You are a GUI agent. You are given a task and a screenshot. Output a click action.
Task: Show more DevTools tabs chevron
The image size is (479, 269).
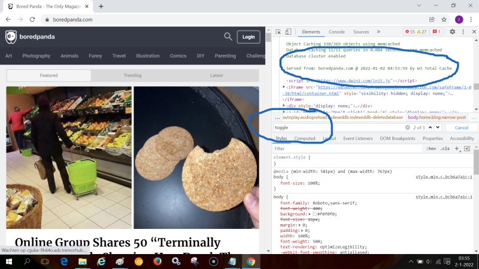(x=378, y=32)
